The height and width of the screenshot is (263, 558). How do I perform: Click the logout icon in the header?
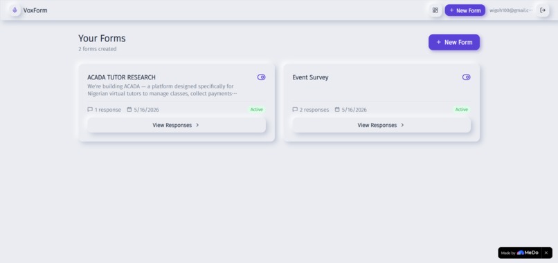pos(543,10)
